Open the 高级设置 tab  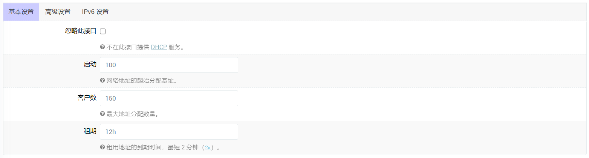58,12
